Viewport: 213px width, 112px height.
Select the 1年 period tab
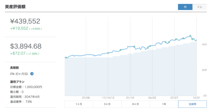[x=164, y=104]
